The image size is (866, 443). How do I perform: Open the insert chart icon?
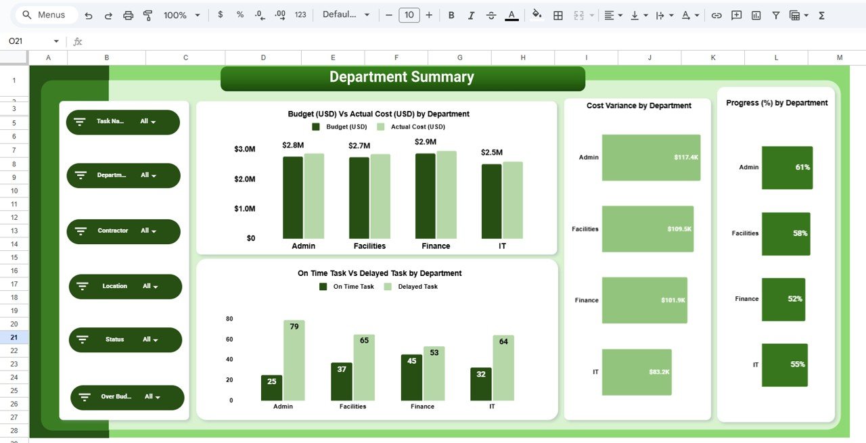point(756,14)
